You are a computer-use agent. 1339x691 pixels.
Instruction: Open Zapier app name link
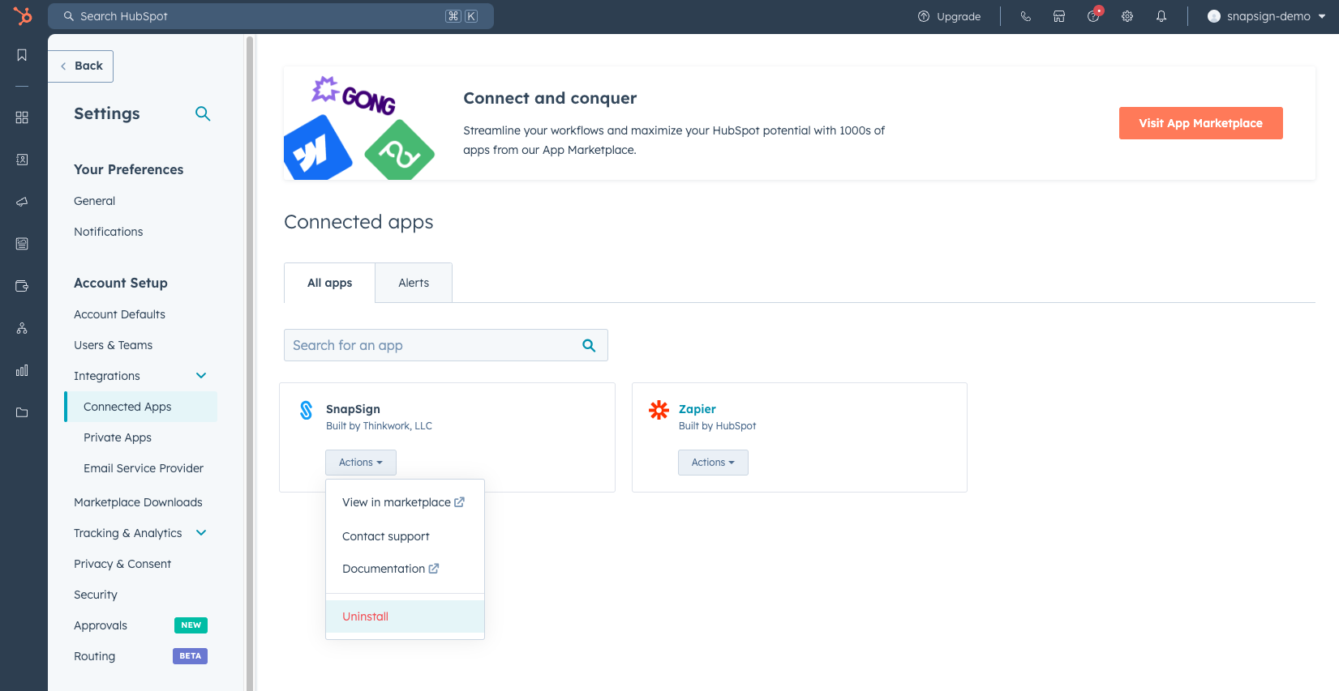pos(697,409)
